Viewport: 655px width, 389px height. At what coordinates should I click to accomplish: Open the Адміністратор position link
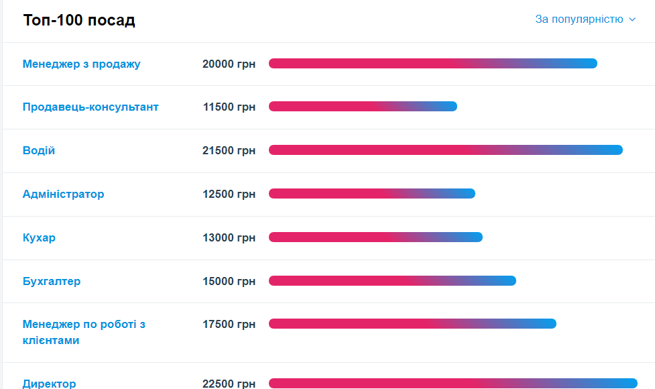64,194
